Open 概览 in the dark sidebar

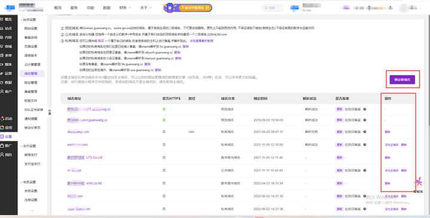tap(6, 20)
